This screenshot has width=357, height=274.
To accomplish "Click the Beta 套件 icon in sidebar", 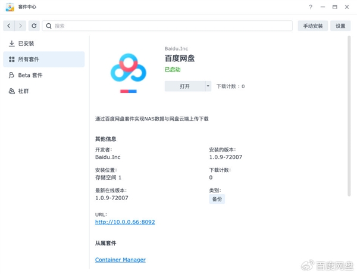I will (11, 76).
